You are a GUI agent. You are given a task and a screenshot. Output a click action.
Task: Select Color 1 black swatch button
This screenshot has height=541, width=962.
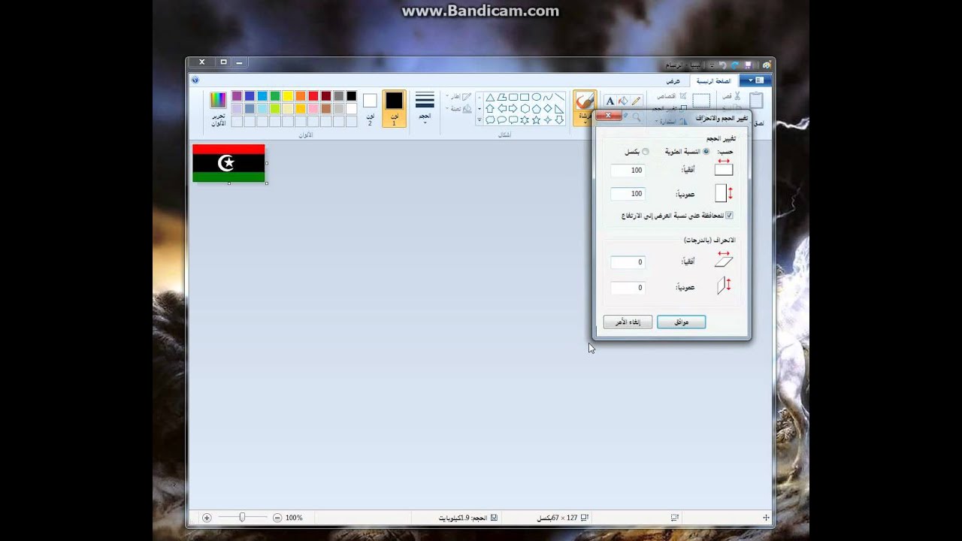tap(394, 108)
